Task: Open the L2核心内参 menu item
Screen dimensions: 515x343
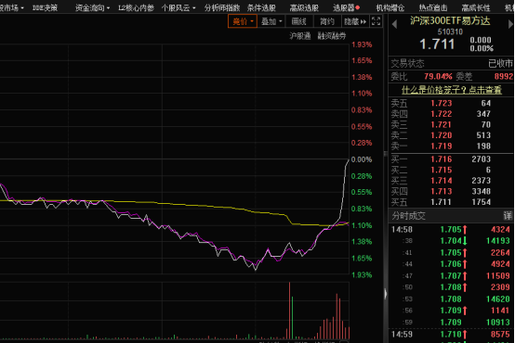Action: click(x=136, y=7)
